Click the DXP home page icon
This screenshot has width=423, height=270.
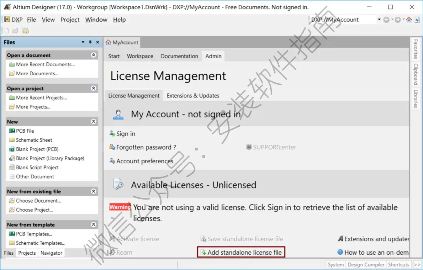pyautogui.click(x=409, y=20)
